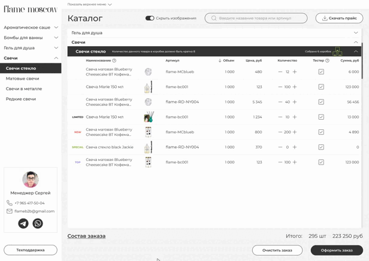This screenshot has height=261, width=369.
Task: Increase quantity in the row priced 5 345
Action: click(x=295, y=102)
